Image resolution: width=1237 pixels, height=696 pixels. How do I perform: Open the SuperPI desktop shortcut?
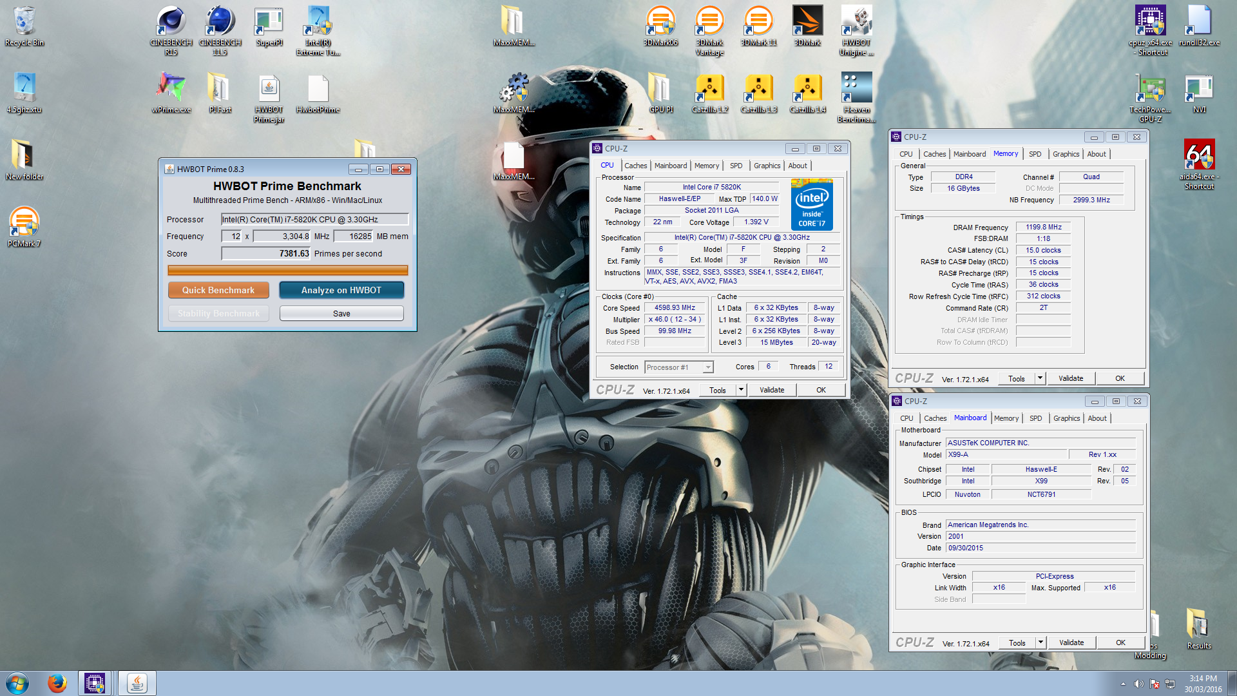click(x=269, y=27)
